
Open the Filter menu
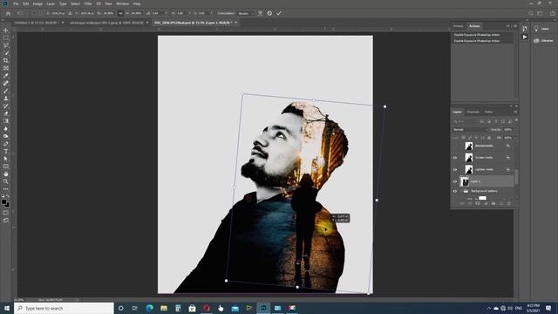click(x=88, y=3)
